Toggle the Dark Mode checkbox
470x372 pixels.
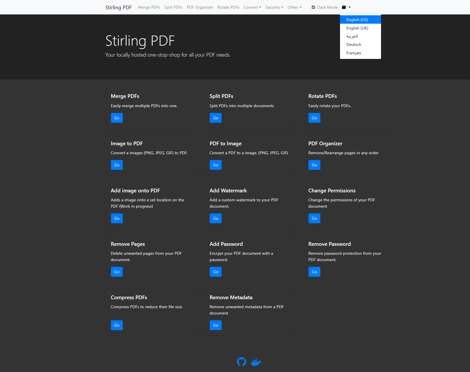point(313,7)
